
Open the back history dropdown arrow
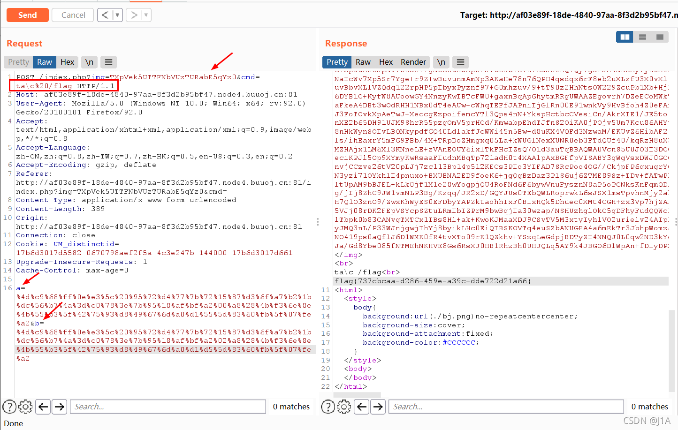pos(117,15)
